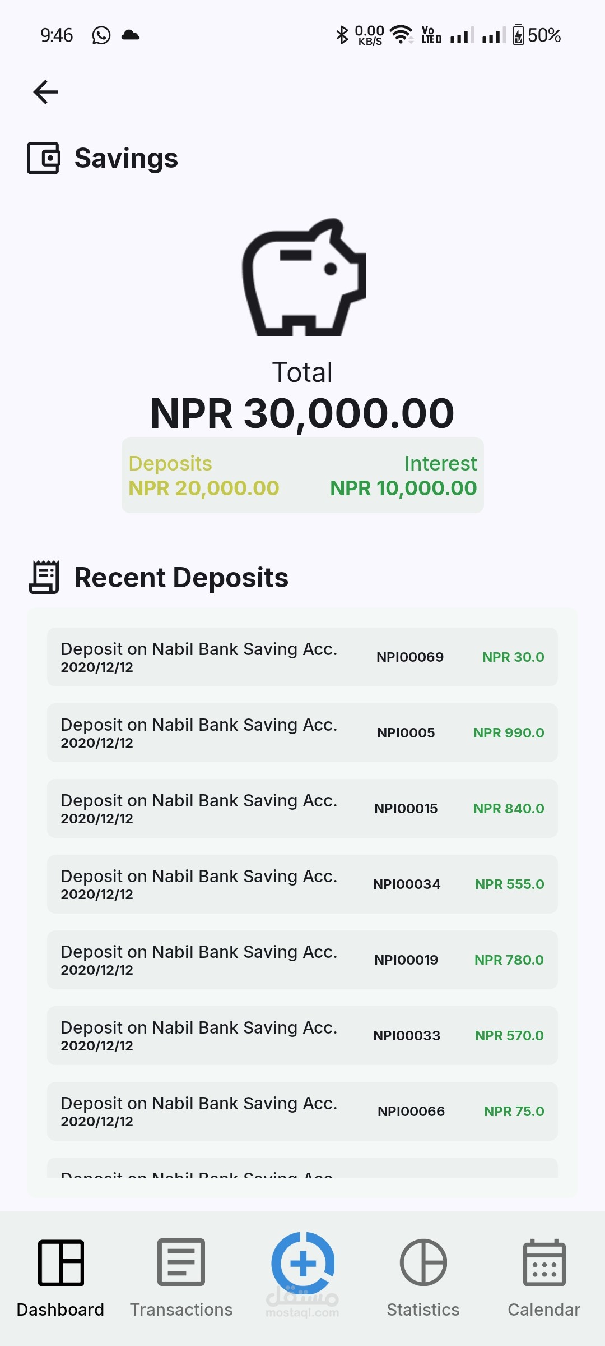Tap the back arrow icon
The height and width of the screenshot is (1346, 605).
[46, 92]
